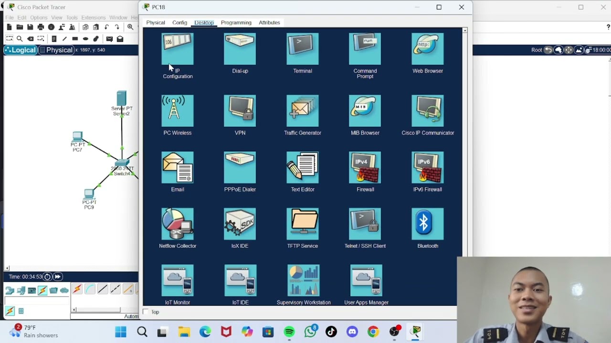Click Add Simple PDU envelope icon
611x343 pixels.
point(109,39)
